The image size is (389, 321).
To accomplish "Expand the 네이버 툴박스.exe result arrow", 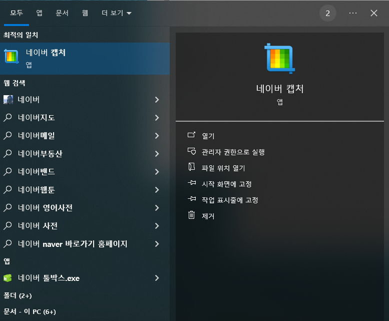I will click(x=157, y=278).
